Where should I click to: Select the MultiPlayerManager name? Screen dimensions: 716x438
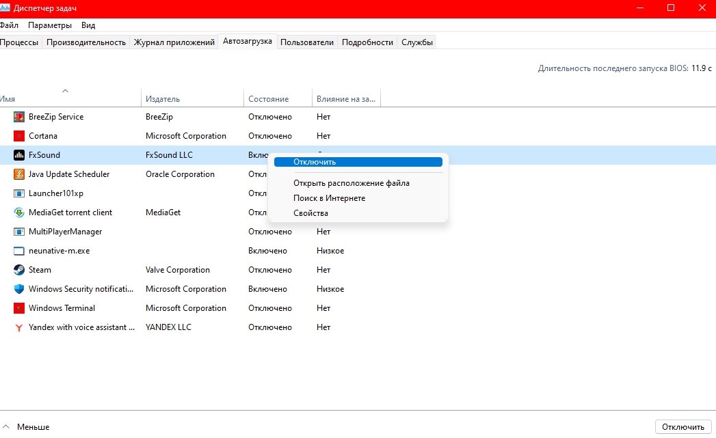[65, 232]
